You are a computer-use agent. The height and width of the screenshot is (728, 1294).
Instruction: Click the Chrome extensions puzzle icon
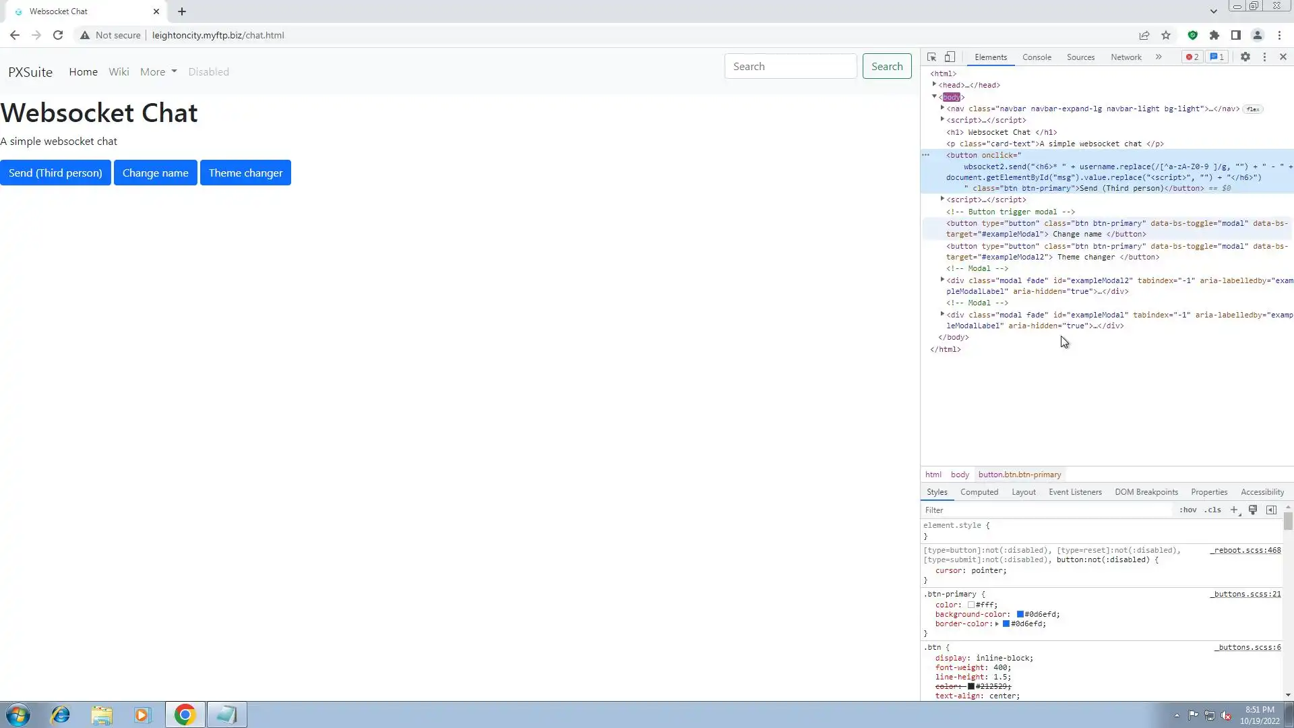point(1214,35)
